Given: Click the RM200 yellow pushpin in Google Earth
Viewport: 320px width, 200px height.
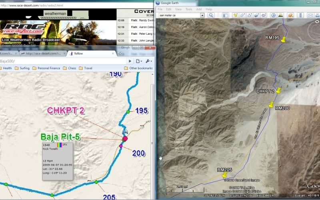Looking at the screenshot, I should (x=271, y=104).
